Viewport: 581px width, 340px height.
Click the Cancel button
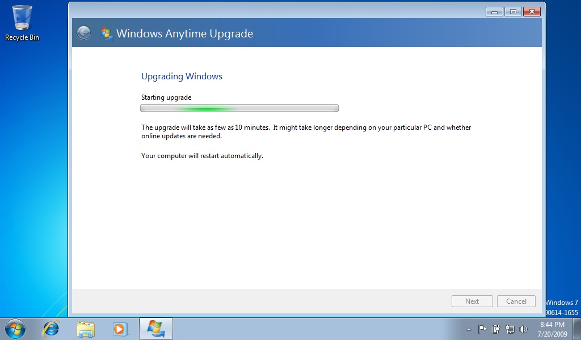[x=516, y=301]
